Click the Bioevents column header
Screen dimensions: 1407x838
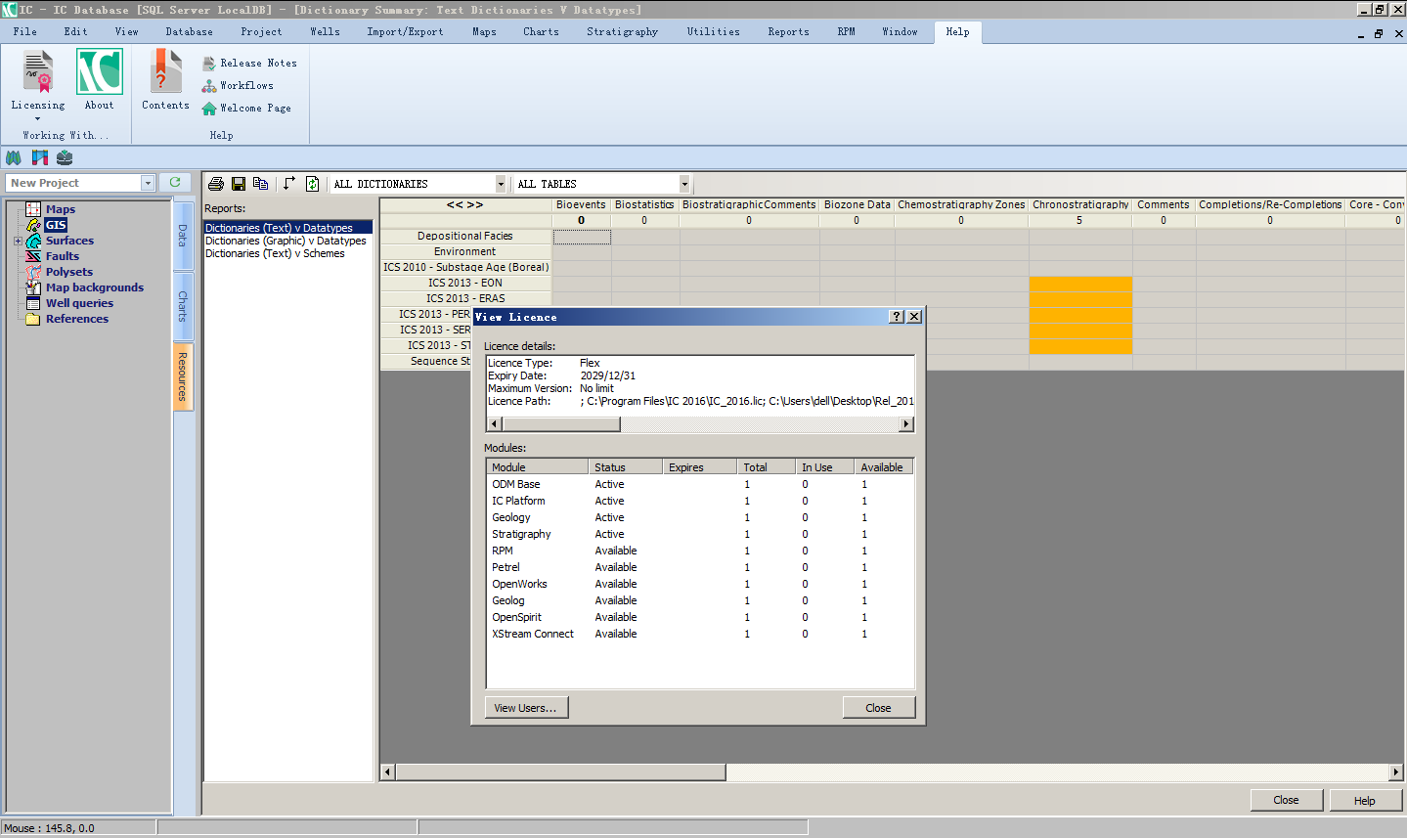coord(581,204)
